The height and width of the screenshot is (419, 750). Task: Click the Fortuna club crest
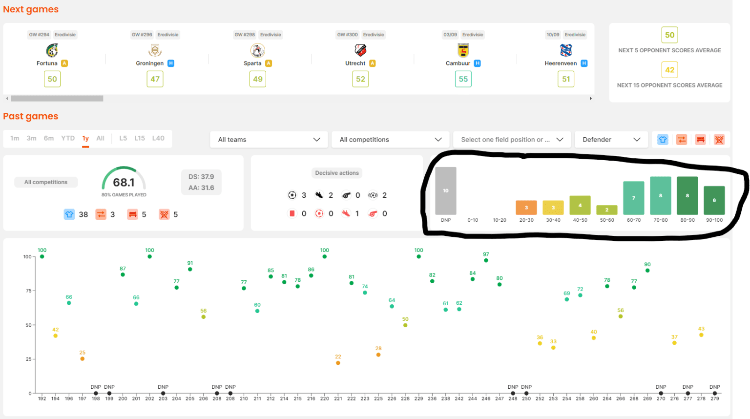52,50
